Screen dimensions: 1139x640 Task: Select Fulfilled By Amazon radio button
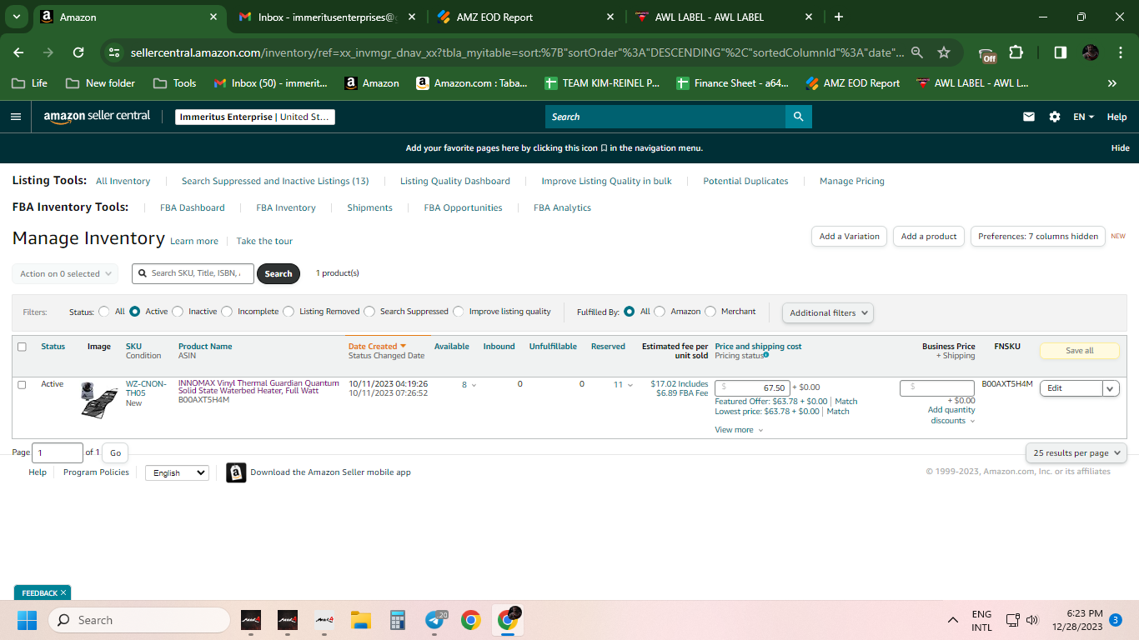pyautogui.click(x=660, y=312)
